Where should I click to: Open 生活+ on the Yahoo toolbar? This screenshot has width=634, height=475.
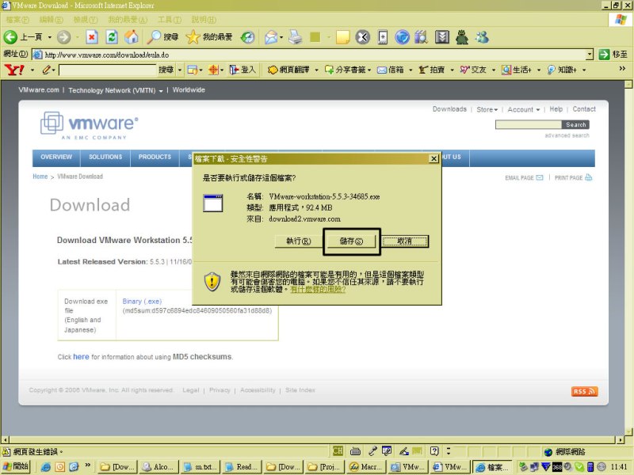click(x=517, y=70)
